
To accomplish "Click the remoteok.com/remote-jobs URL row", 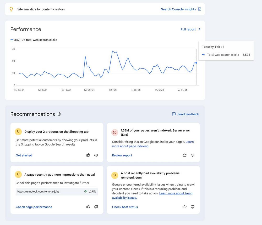I will click(57, 192).
